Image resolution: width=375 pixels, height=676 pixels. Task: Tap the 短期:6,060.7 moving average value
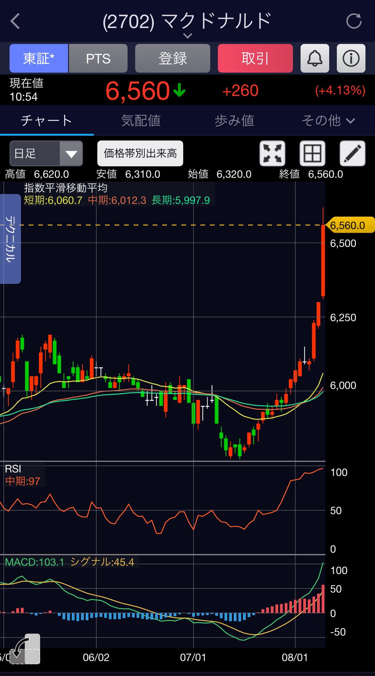point(53,200)
